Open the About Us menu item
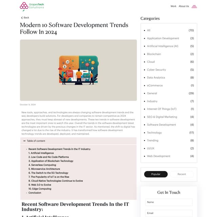The image size is (217, 217). (184, 6)
